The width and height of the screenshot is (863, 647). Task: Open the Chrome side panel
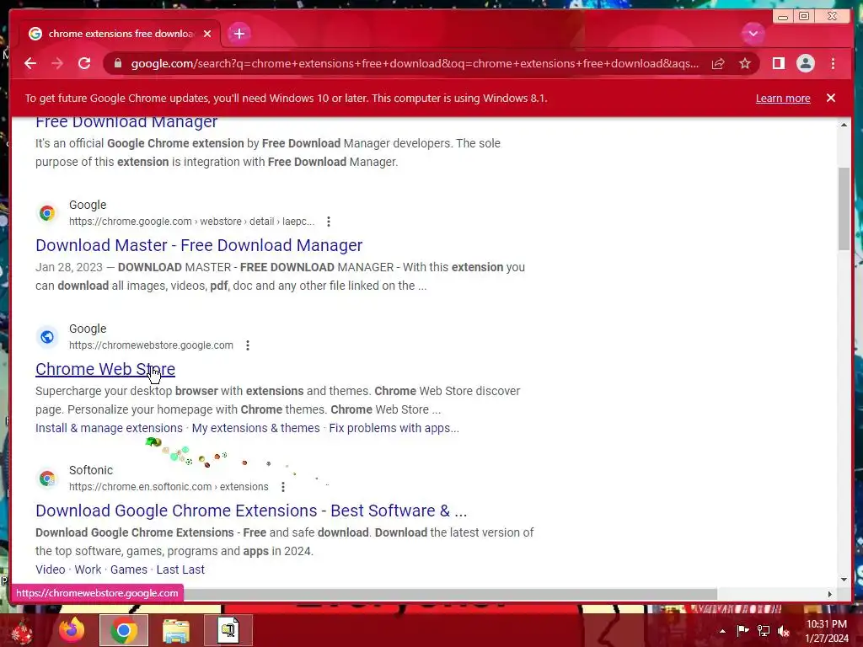point(778,64)
